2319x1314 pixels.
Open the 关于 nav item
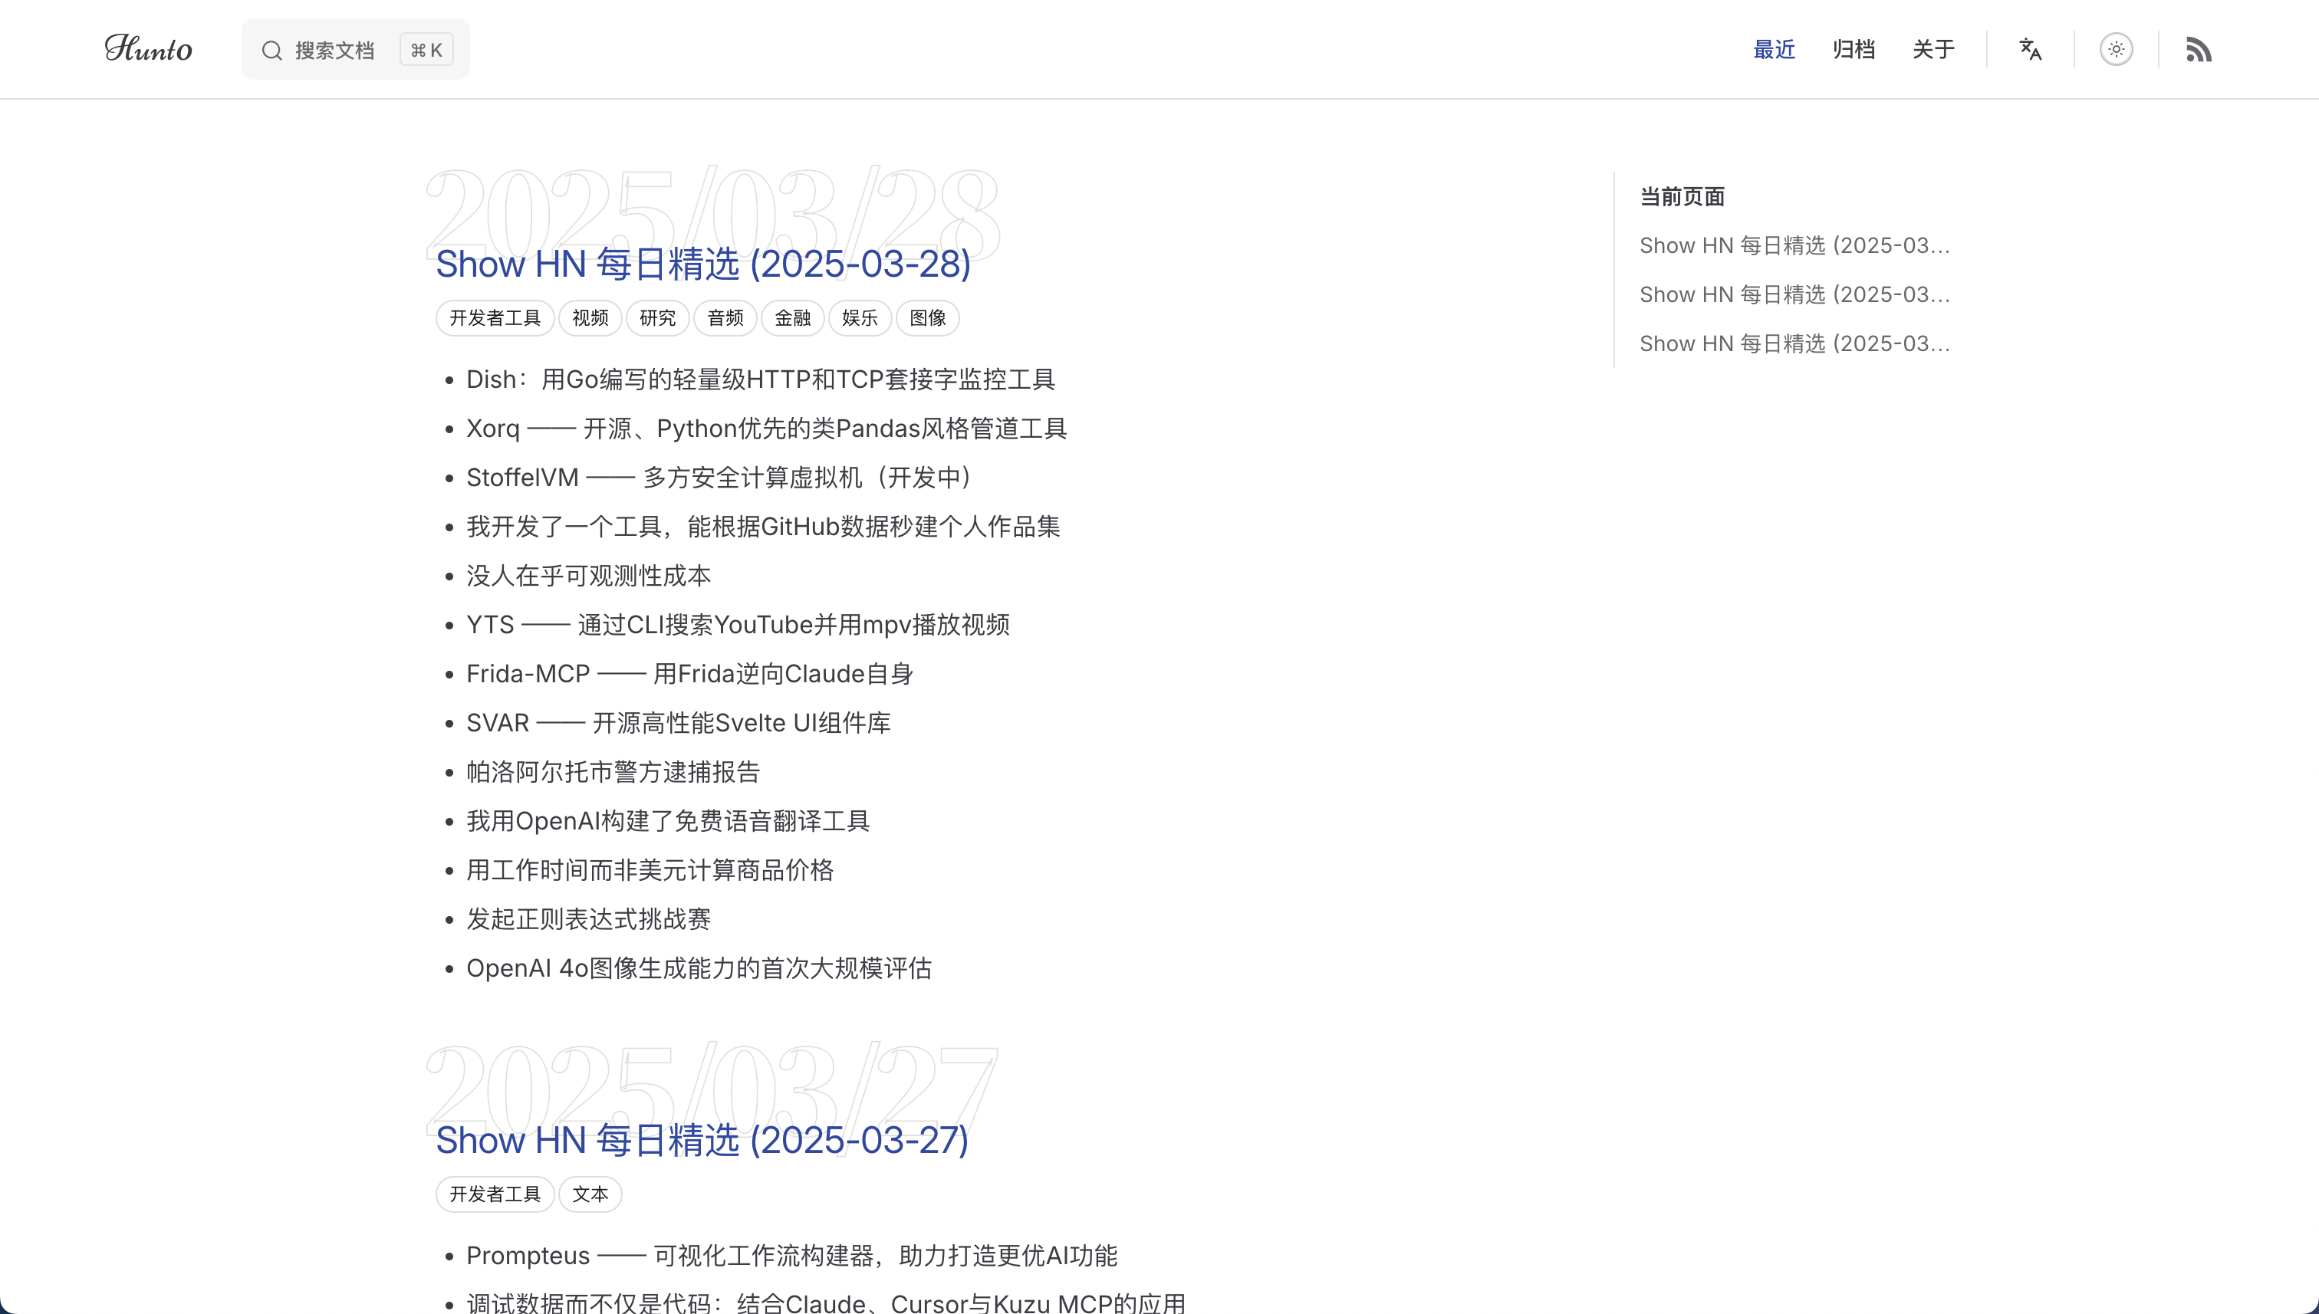(x=1933, y=49)
